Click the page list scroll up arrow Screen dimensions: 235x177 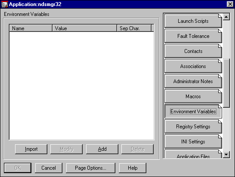click(x=226, y=17)
